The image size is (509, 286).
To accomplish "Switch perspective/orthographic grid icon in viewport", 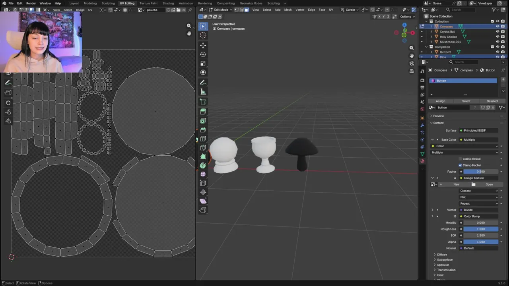I will tap(412, 71).
